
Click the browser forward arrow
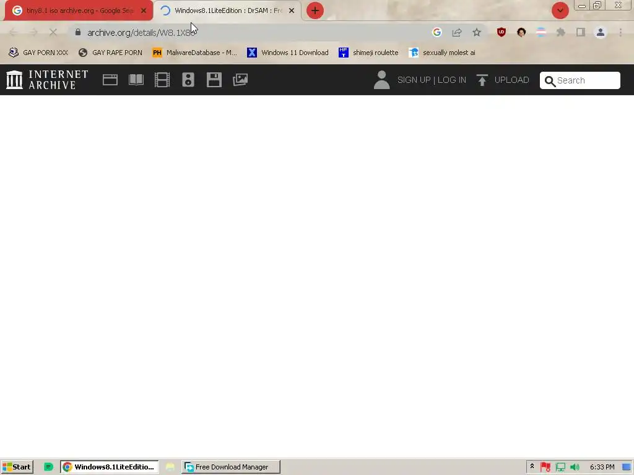point(33,32)
